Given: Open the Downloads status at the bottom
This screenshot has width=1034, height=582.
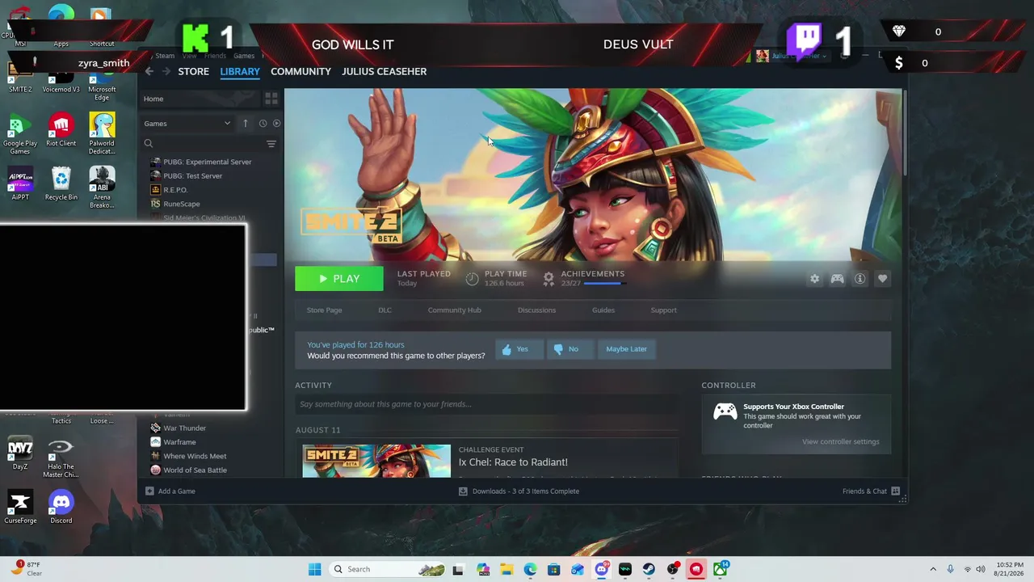Looking at the screenshot, I should click(519, 491).
